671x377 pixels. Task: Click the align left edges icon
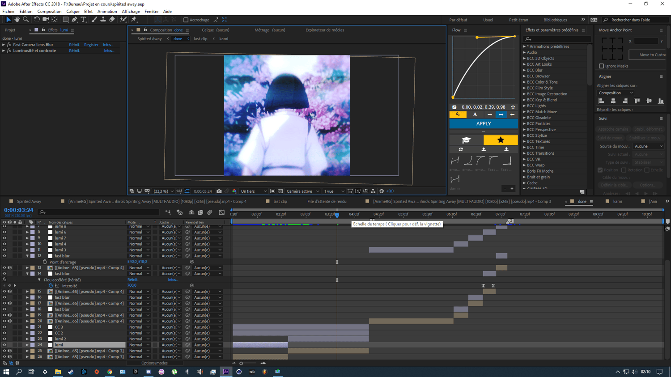pos(601,101)
